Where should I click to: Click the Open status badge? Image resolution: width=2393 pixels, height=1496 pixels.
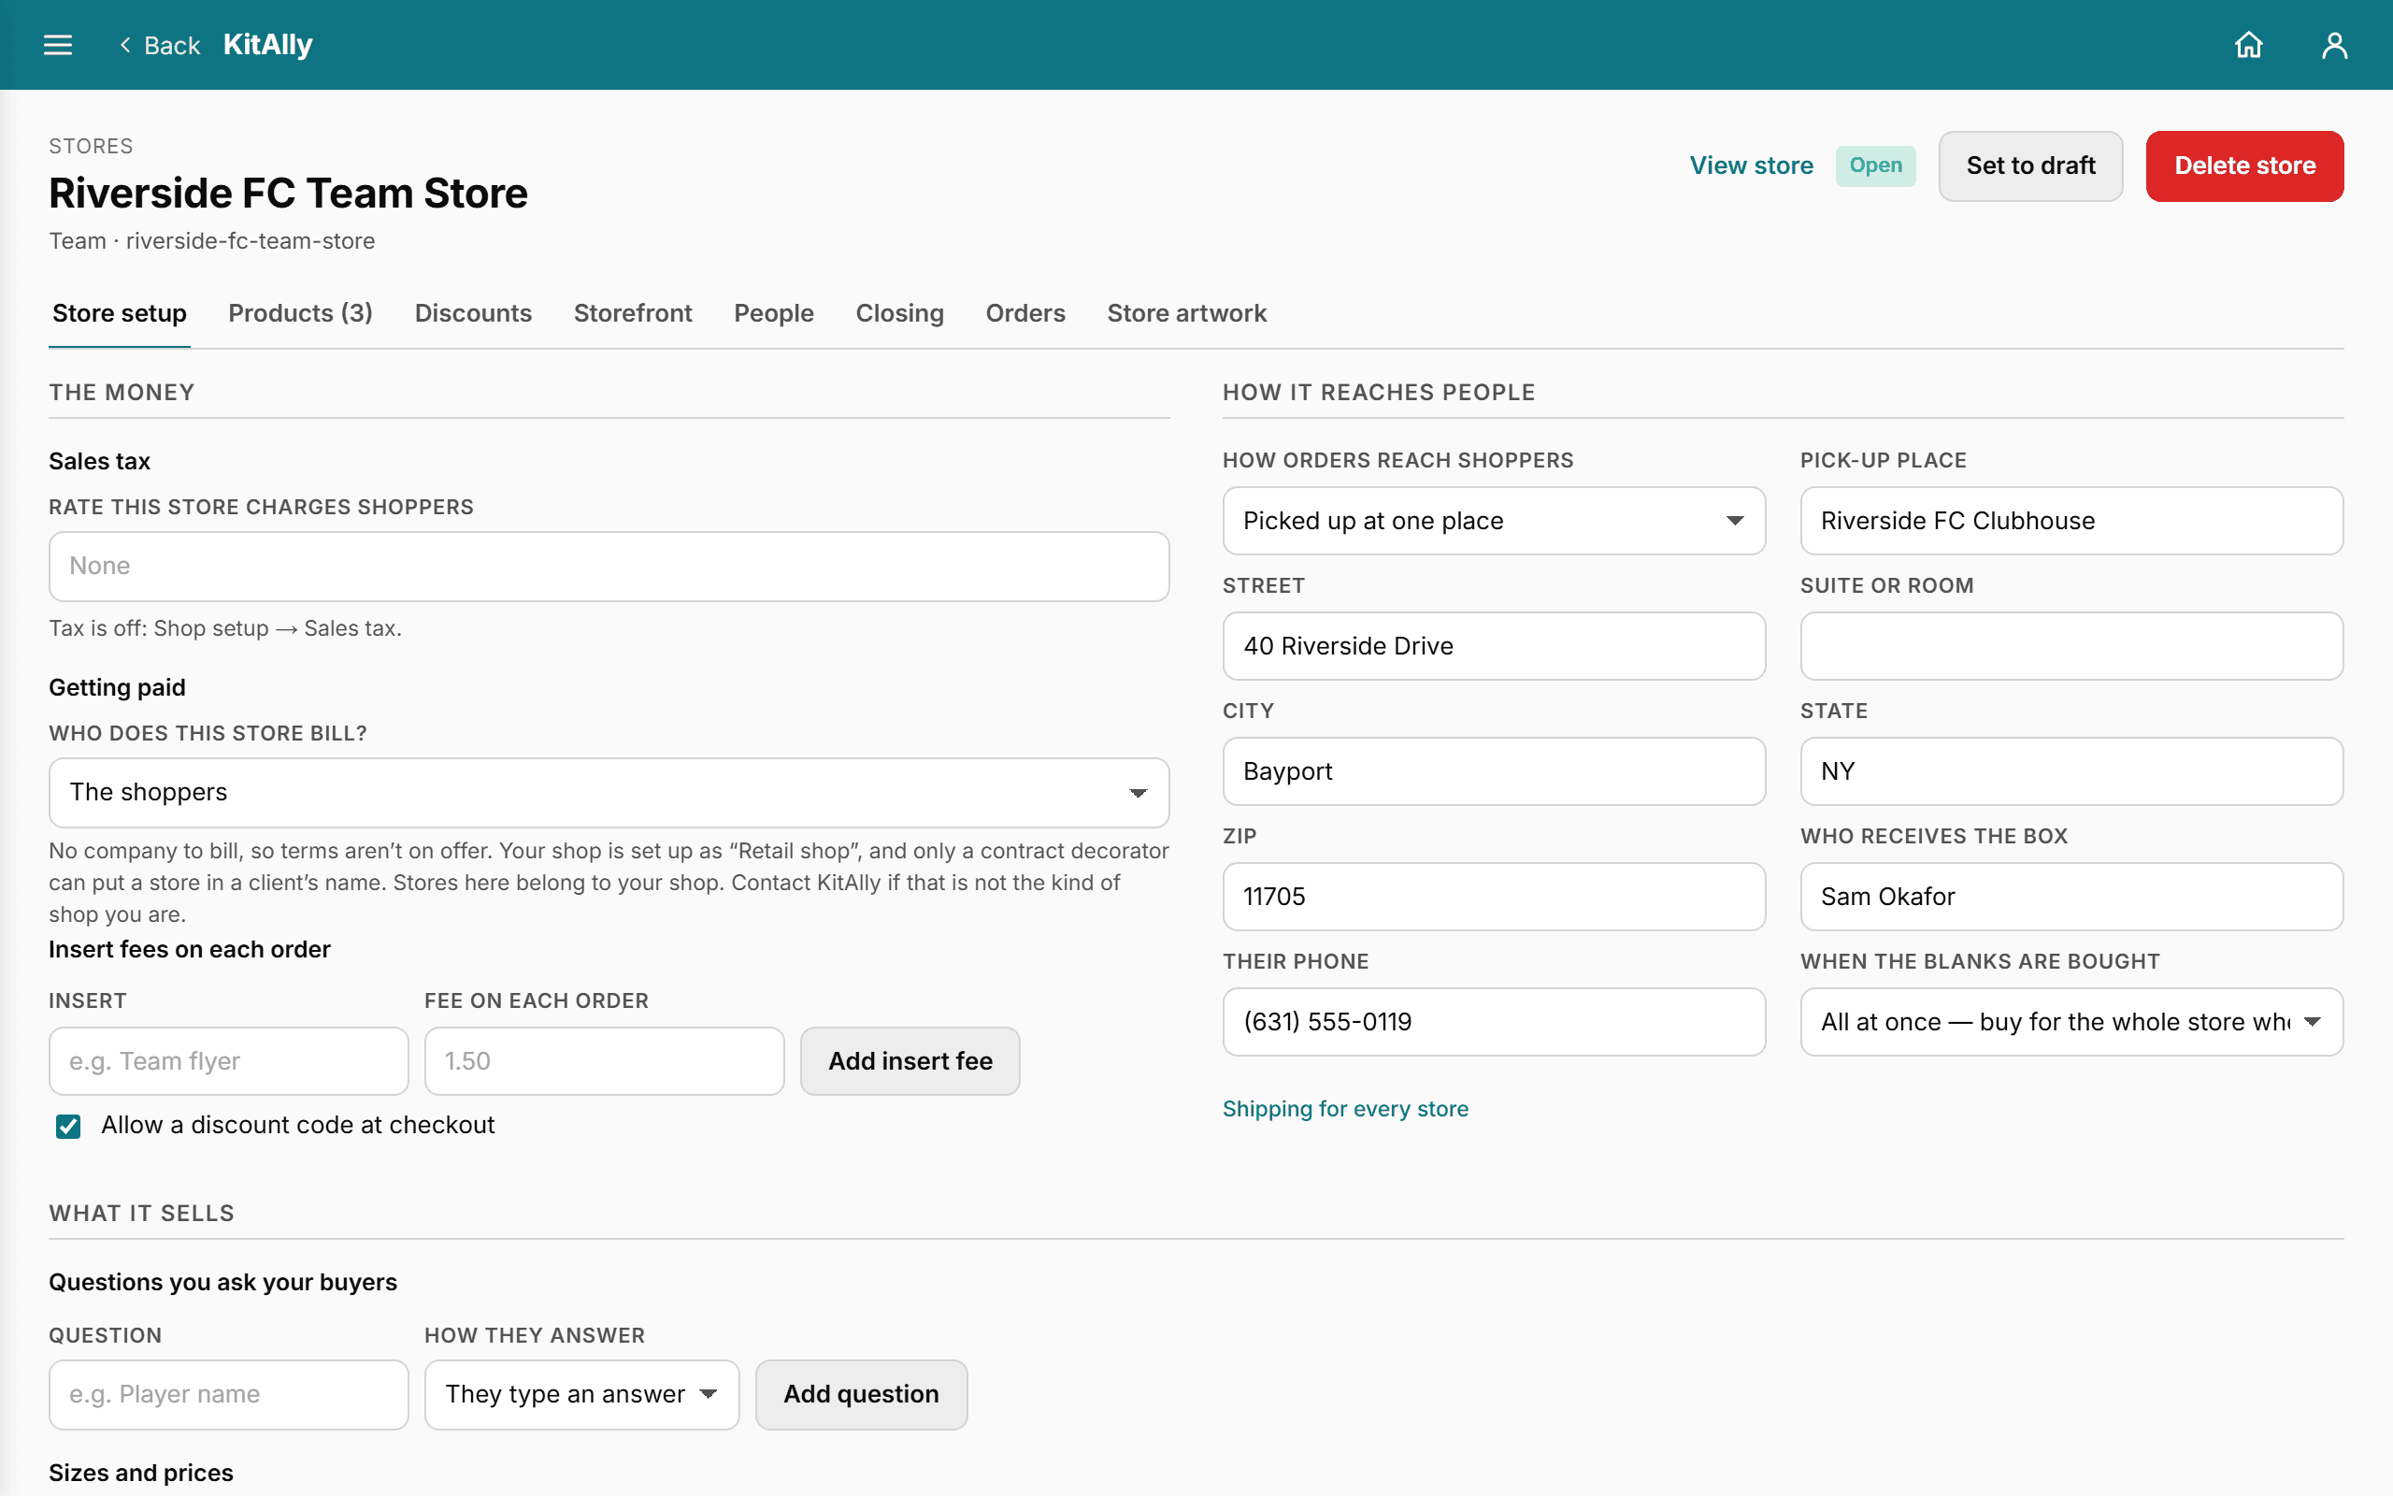1875,165
